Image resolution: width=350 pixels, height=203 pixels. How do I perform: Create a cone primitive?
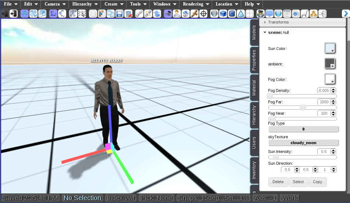coord(241,14)
